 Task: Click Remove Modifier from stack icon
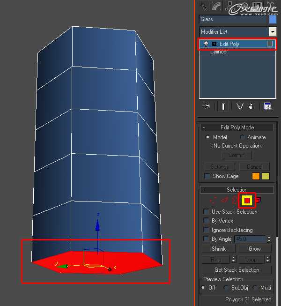pos(251,106)
